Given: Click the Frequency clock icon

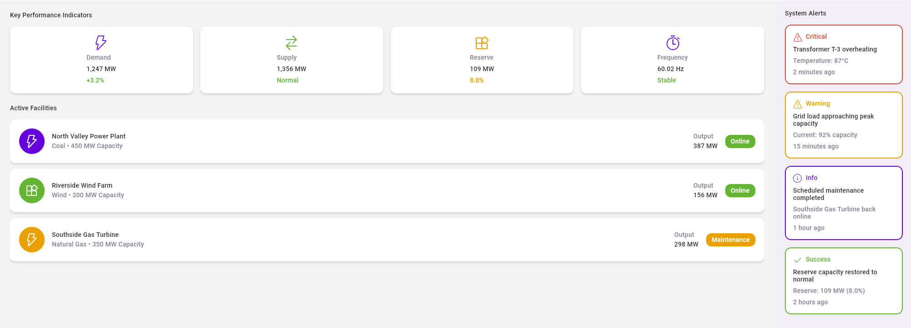Looking at the screenshot, I should 672,42.
